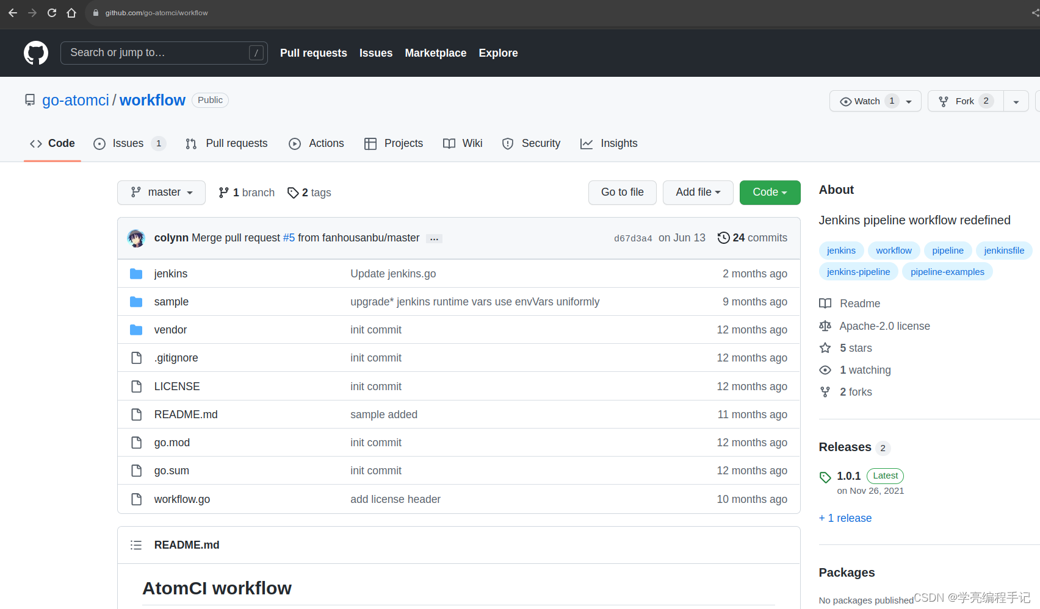Open the green Code dropdown
Viewport: 1040px width, 609px height.
[x=770, y=193]
